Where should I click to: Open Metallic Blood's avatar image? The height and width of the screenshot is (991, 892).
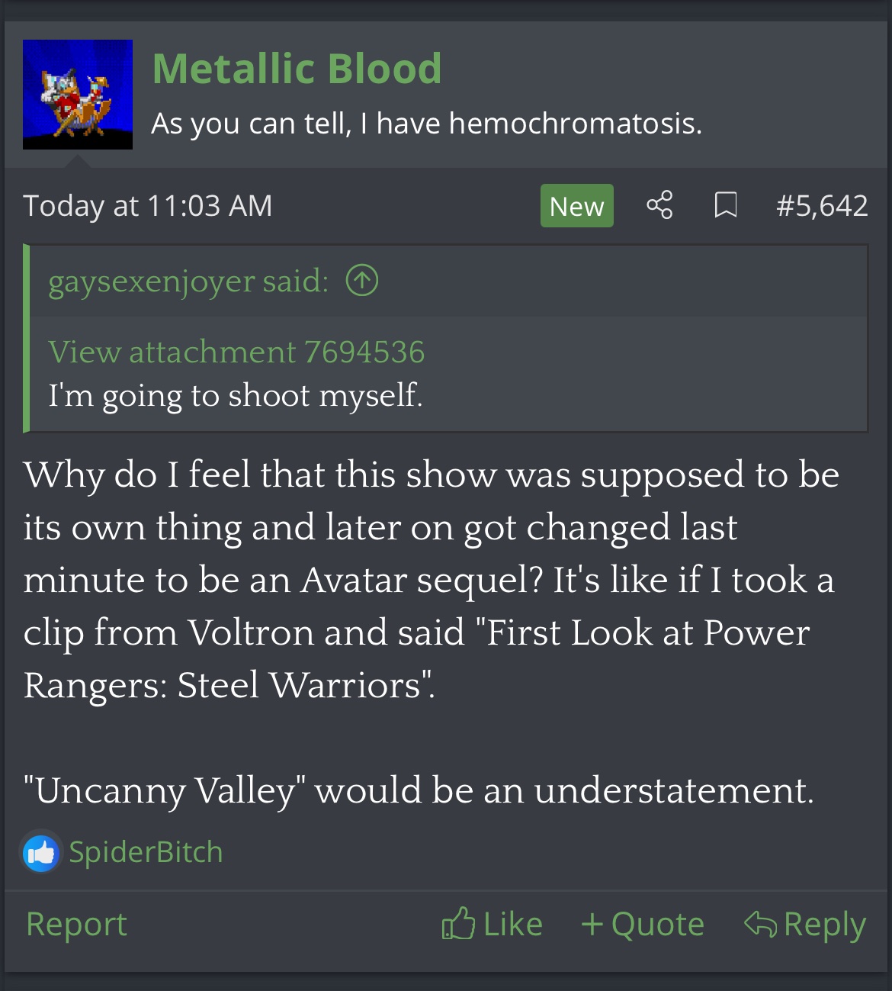tap(78, 95)
